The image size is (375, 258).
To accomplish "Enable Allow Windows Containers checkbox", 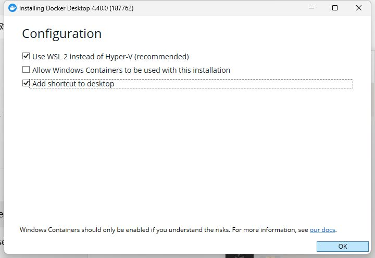I will coord(26,70).
